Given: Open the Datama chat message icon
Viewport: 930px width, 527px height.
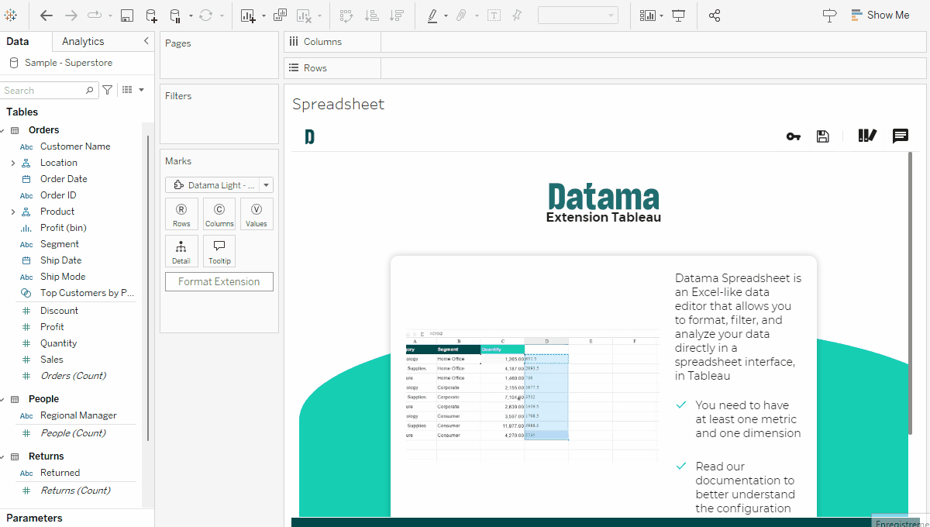Looking at the screenshot, I should click(x=901, y=136).
